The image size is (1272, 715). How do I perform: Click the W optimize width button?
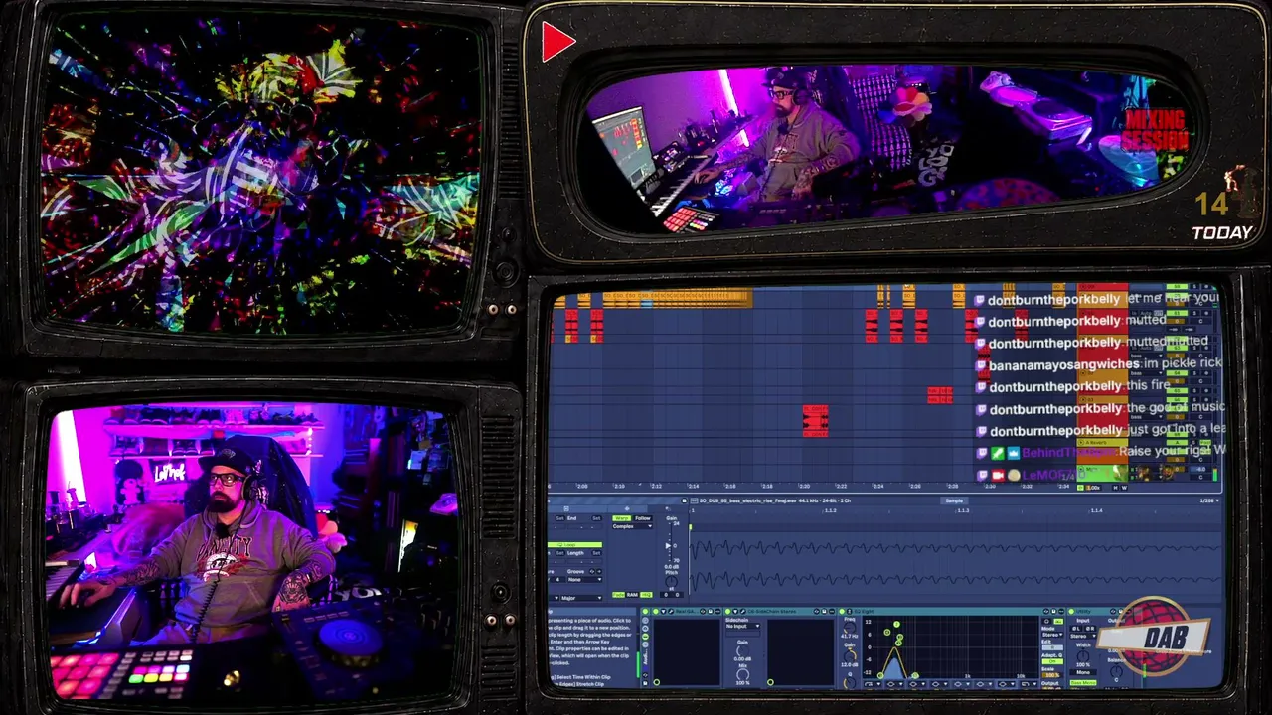click(1123, 488)
